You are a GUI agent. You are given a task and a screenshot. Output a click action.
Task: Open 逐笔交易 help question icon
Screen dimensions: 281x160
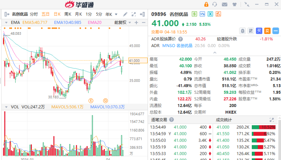[171, 120]
